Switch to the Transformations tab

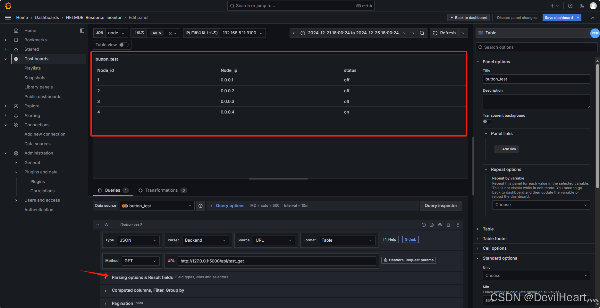click(x=163, y=190)
